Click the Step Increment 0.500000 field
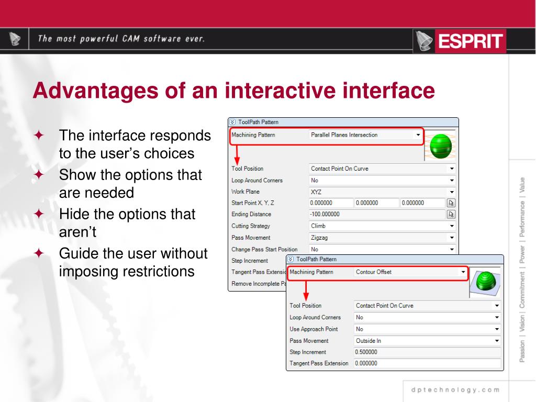 coord(427,352)
